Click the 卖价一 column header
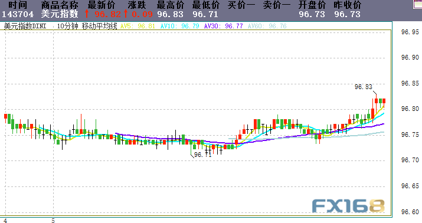Viewport: 422px width, 223px height. tap(277, 5)
